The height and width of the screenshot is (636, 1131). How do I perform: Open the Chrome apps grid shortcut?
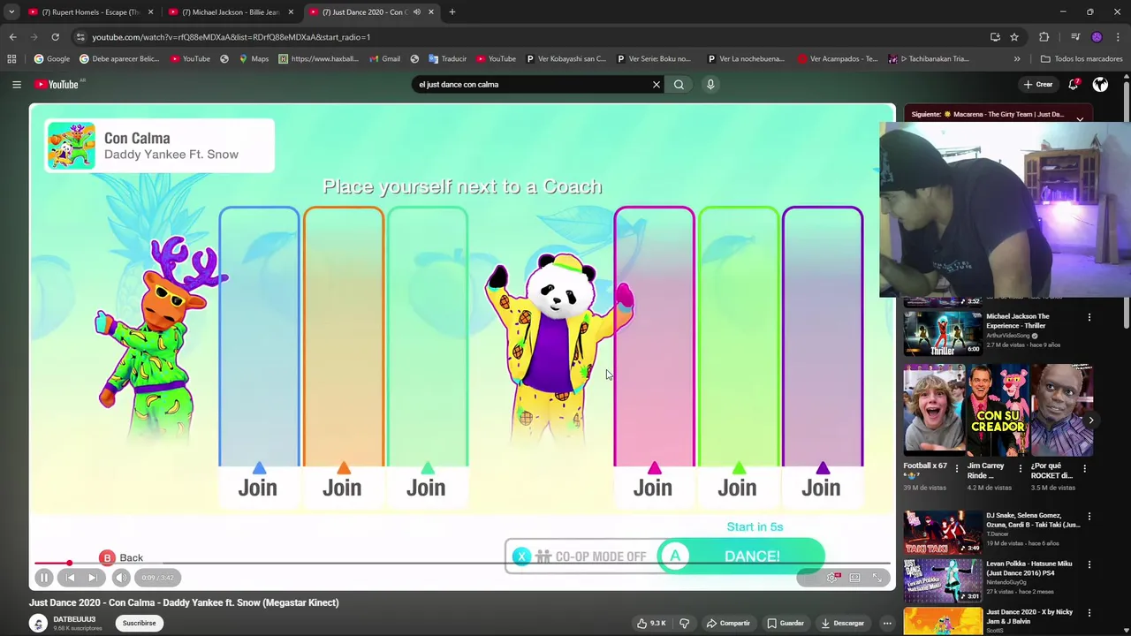coord(11,59)
